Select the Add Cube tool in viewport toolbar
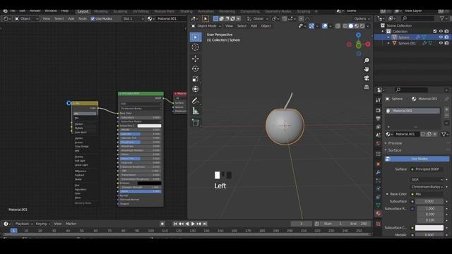This screenshot has height=254, width=452. (196, 123)
